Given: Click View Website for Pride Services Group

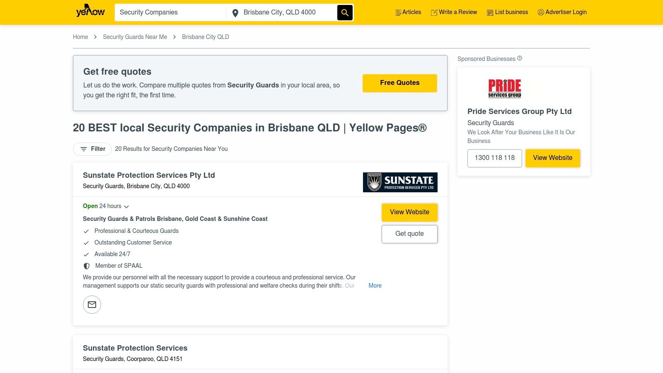Looking at the screenshot, I should [552, 158].
